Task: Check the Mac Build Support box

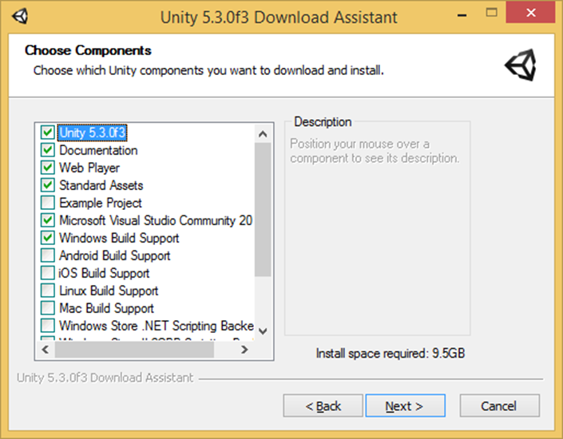Action: pyautogui.click(x=47, y=308)
